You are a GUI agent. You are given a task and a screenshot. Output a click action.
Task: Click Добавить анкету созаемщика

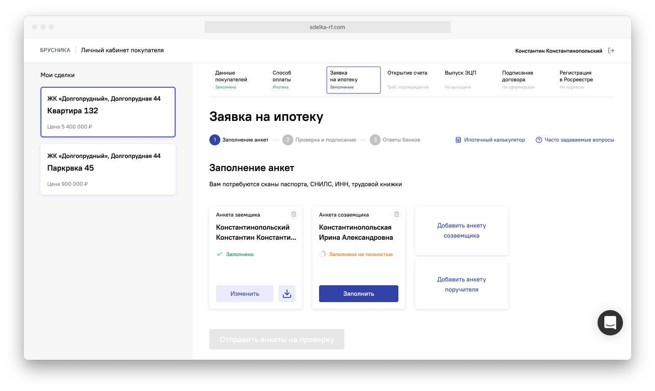click(462, 230)
